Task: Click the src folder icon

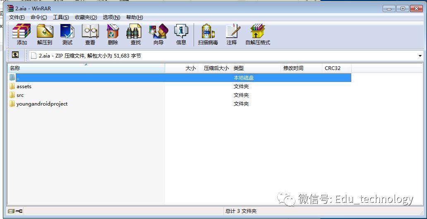Action: [x=12, y=95]
